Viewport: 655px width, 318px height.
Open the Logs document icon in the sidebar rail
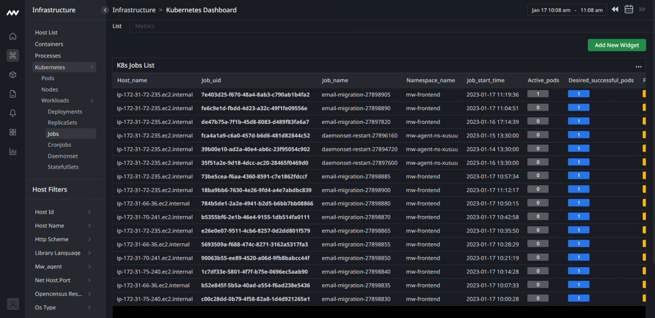[13, 92]
